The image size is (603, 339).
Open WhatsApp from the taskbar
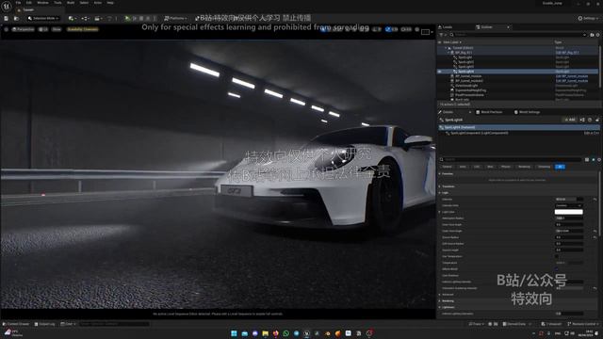[285, 333]
